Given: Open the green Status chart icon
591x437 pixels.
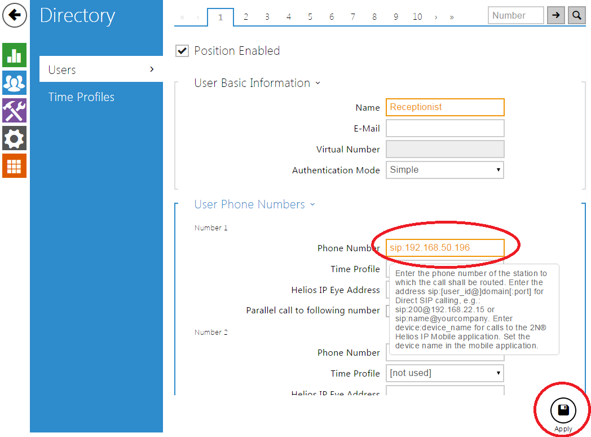Looking at the screenshot, I should [x=14, y=55].
